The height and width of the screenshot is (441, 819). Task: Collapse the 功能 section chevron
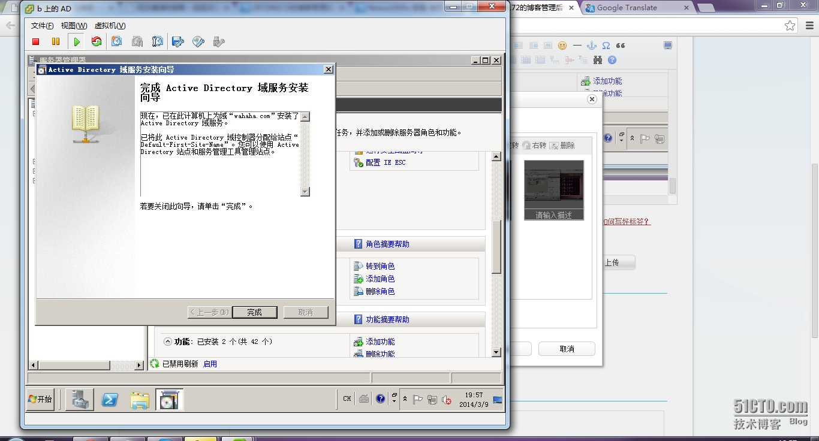(x=167, y=342)
